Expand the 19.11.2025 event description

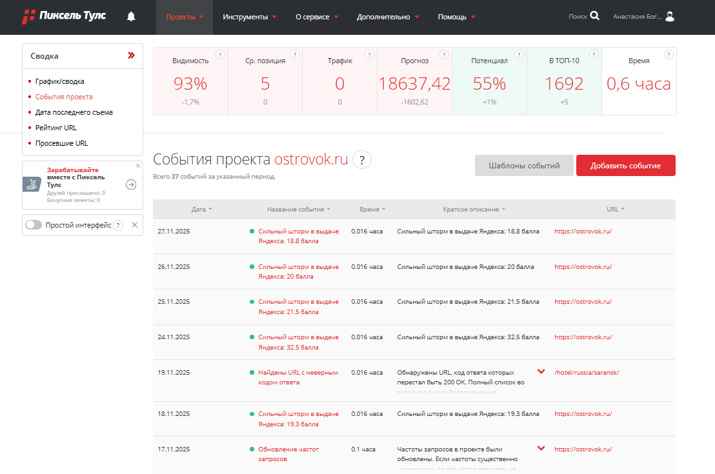[x=541, y=372]
